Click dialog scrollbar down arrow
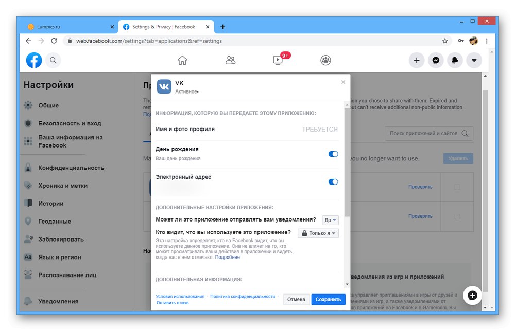515x331 pixels. (347, 284)
